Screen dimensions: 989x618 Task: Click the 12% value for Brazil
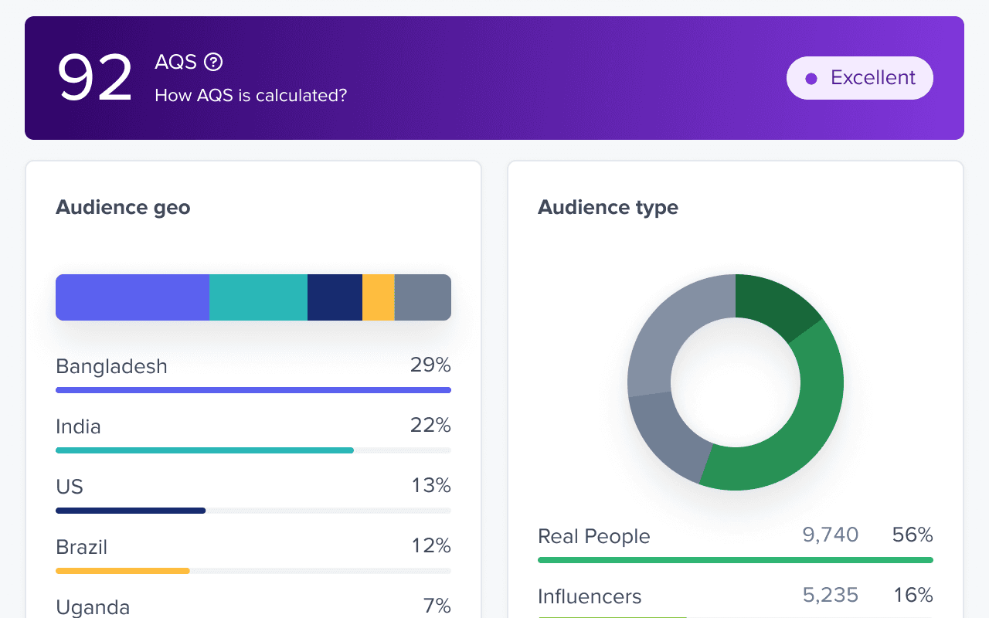click(431, 545)
